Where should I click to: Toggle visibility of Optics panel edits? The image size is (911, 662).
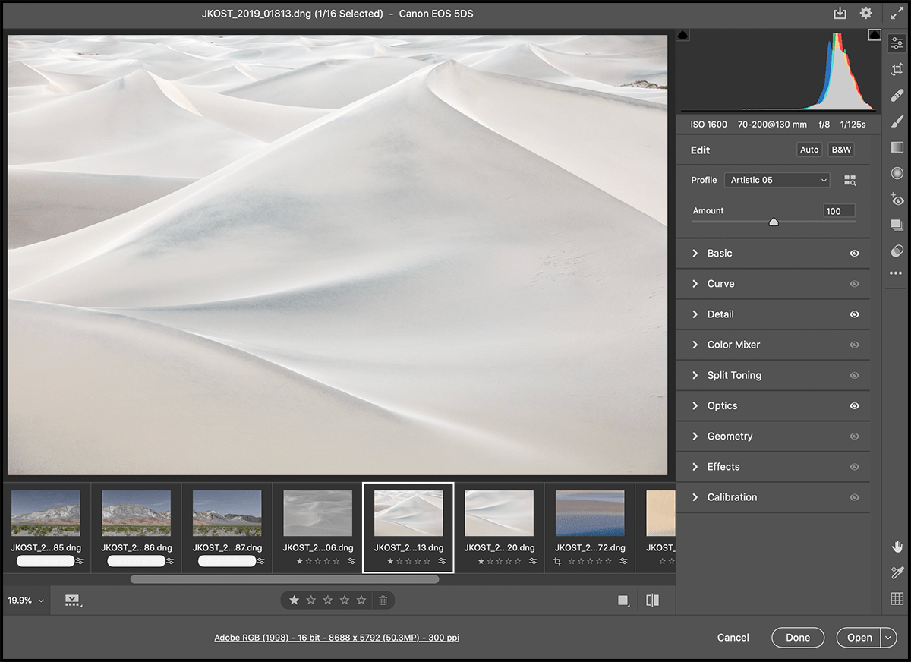pos(854,406)
